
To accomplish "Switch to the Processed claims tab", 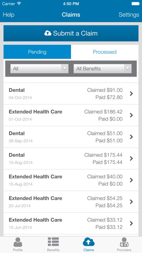I will [105, 52].
